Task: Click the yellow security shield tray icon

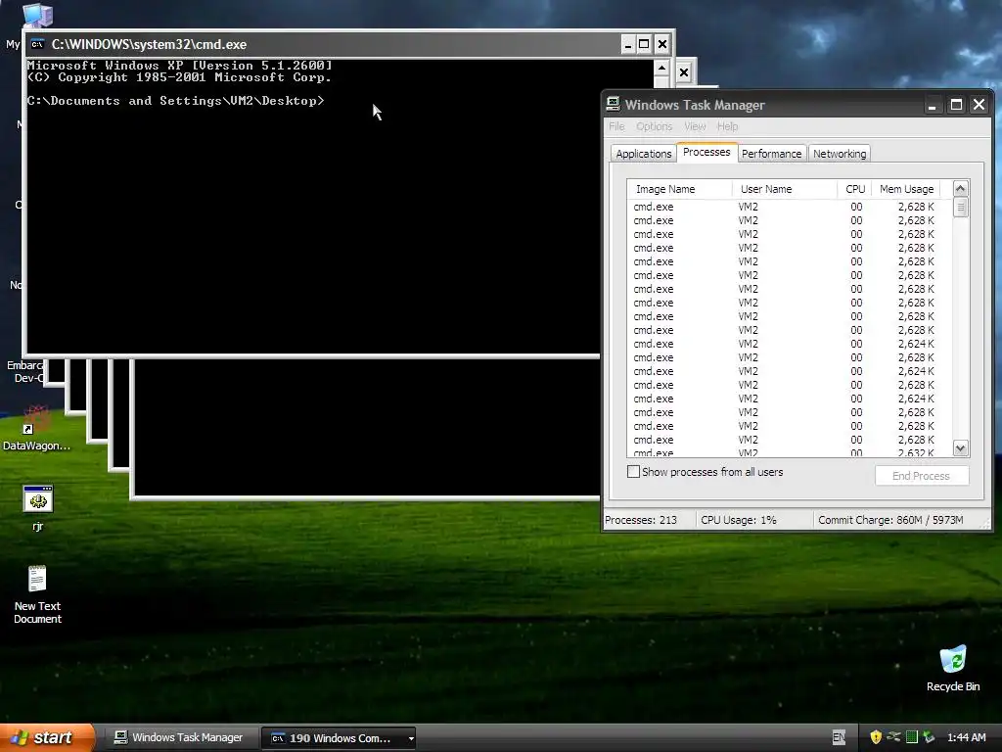Action: (876, 736)
